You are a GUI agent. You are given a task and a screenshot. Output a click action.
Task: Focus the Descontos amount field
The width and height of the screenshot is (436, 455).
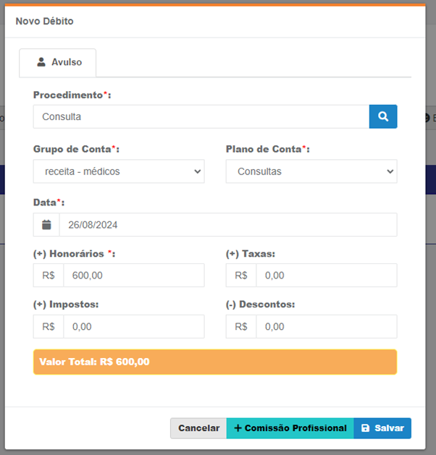click(x=326, y=326)
